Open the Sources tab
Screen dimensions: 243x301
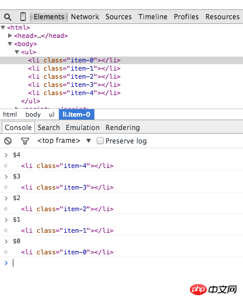tap(118, 17)
